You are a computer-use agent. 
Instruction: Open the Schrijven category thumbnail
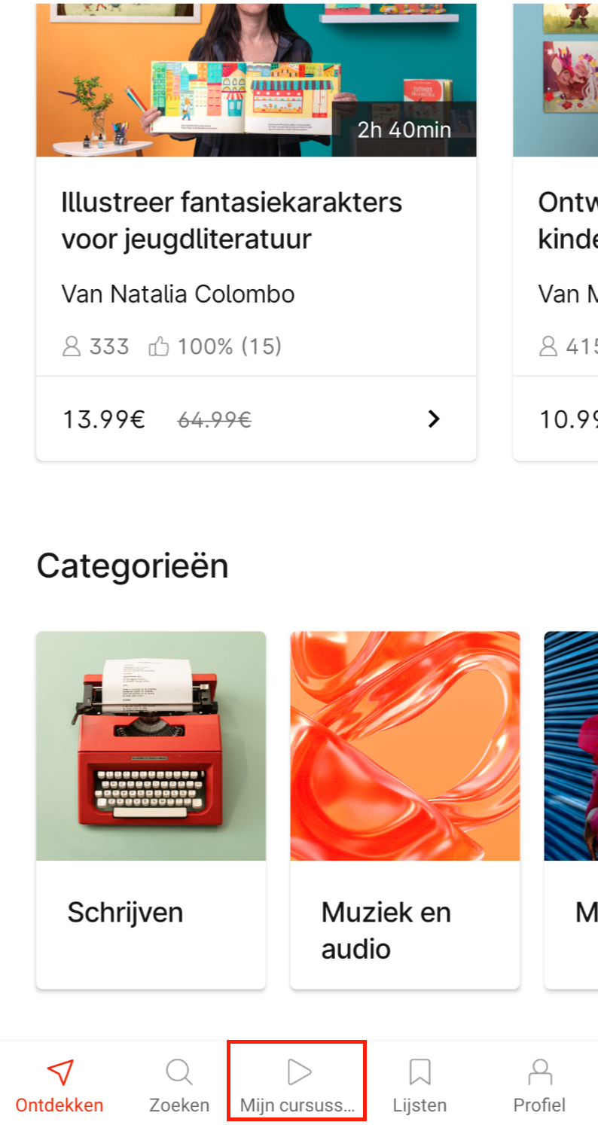[151, 745]
